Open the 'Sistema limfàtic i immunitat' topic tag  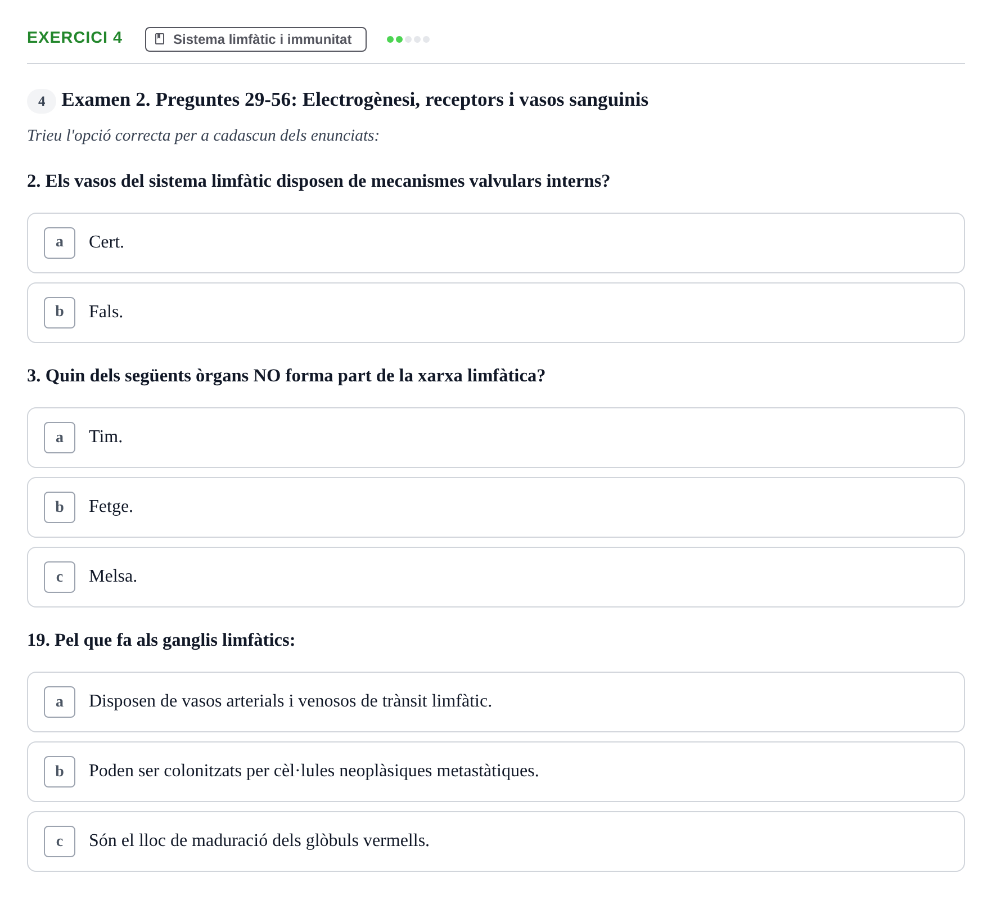(256, 39)
